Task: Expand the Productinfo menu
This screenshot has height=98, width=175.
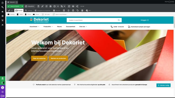Action: (x=48, y=27)
